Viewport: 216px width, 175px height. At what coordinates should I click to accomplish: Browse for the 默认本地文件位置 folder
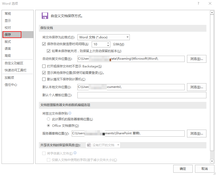(x=197, y=87)
